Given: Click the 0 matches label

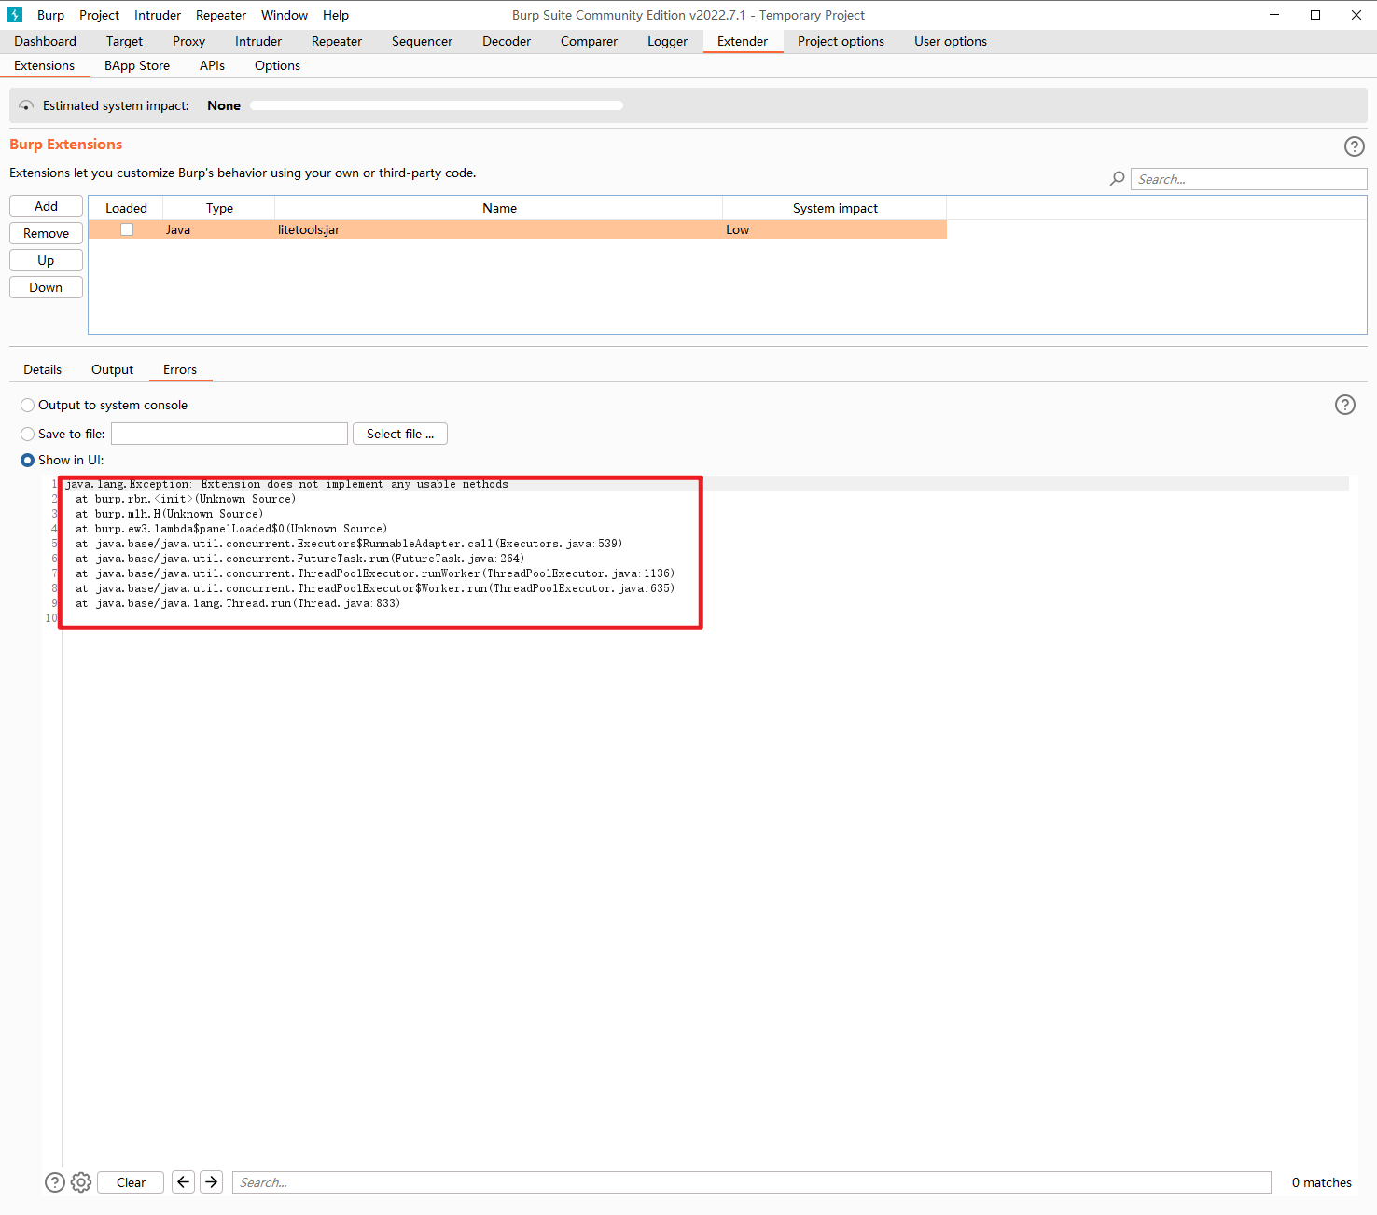Looking at the screenshot, I should click(1321, 1182).
